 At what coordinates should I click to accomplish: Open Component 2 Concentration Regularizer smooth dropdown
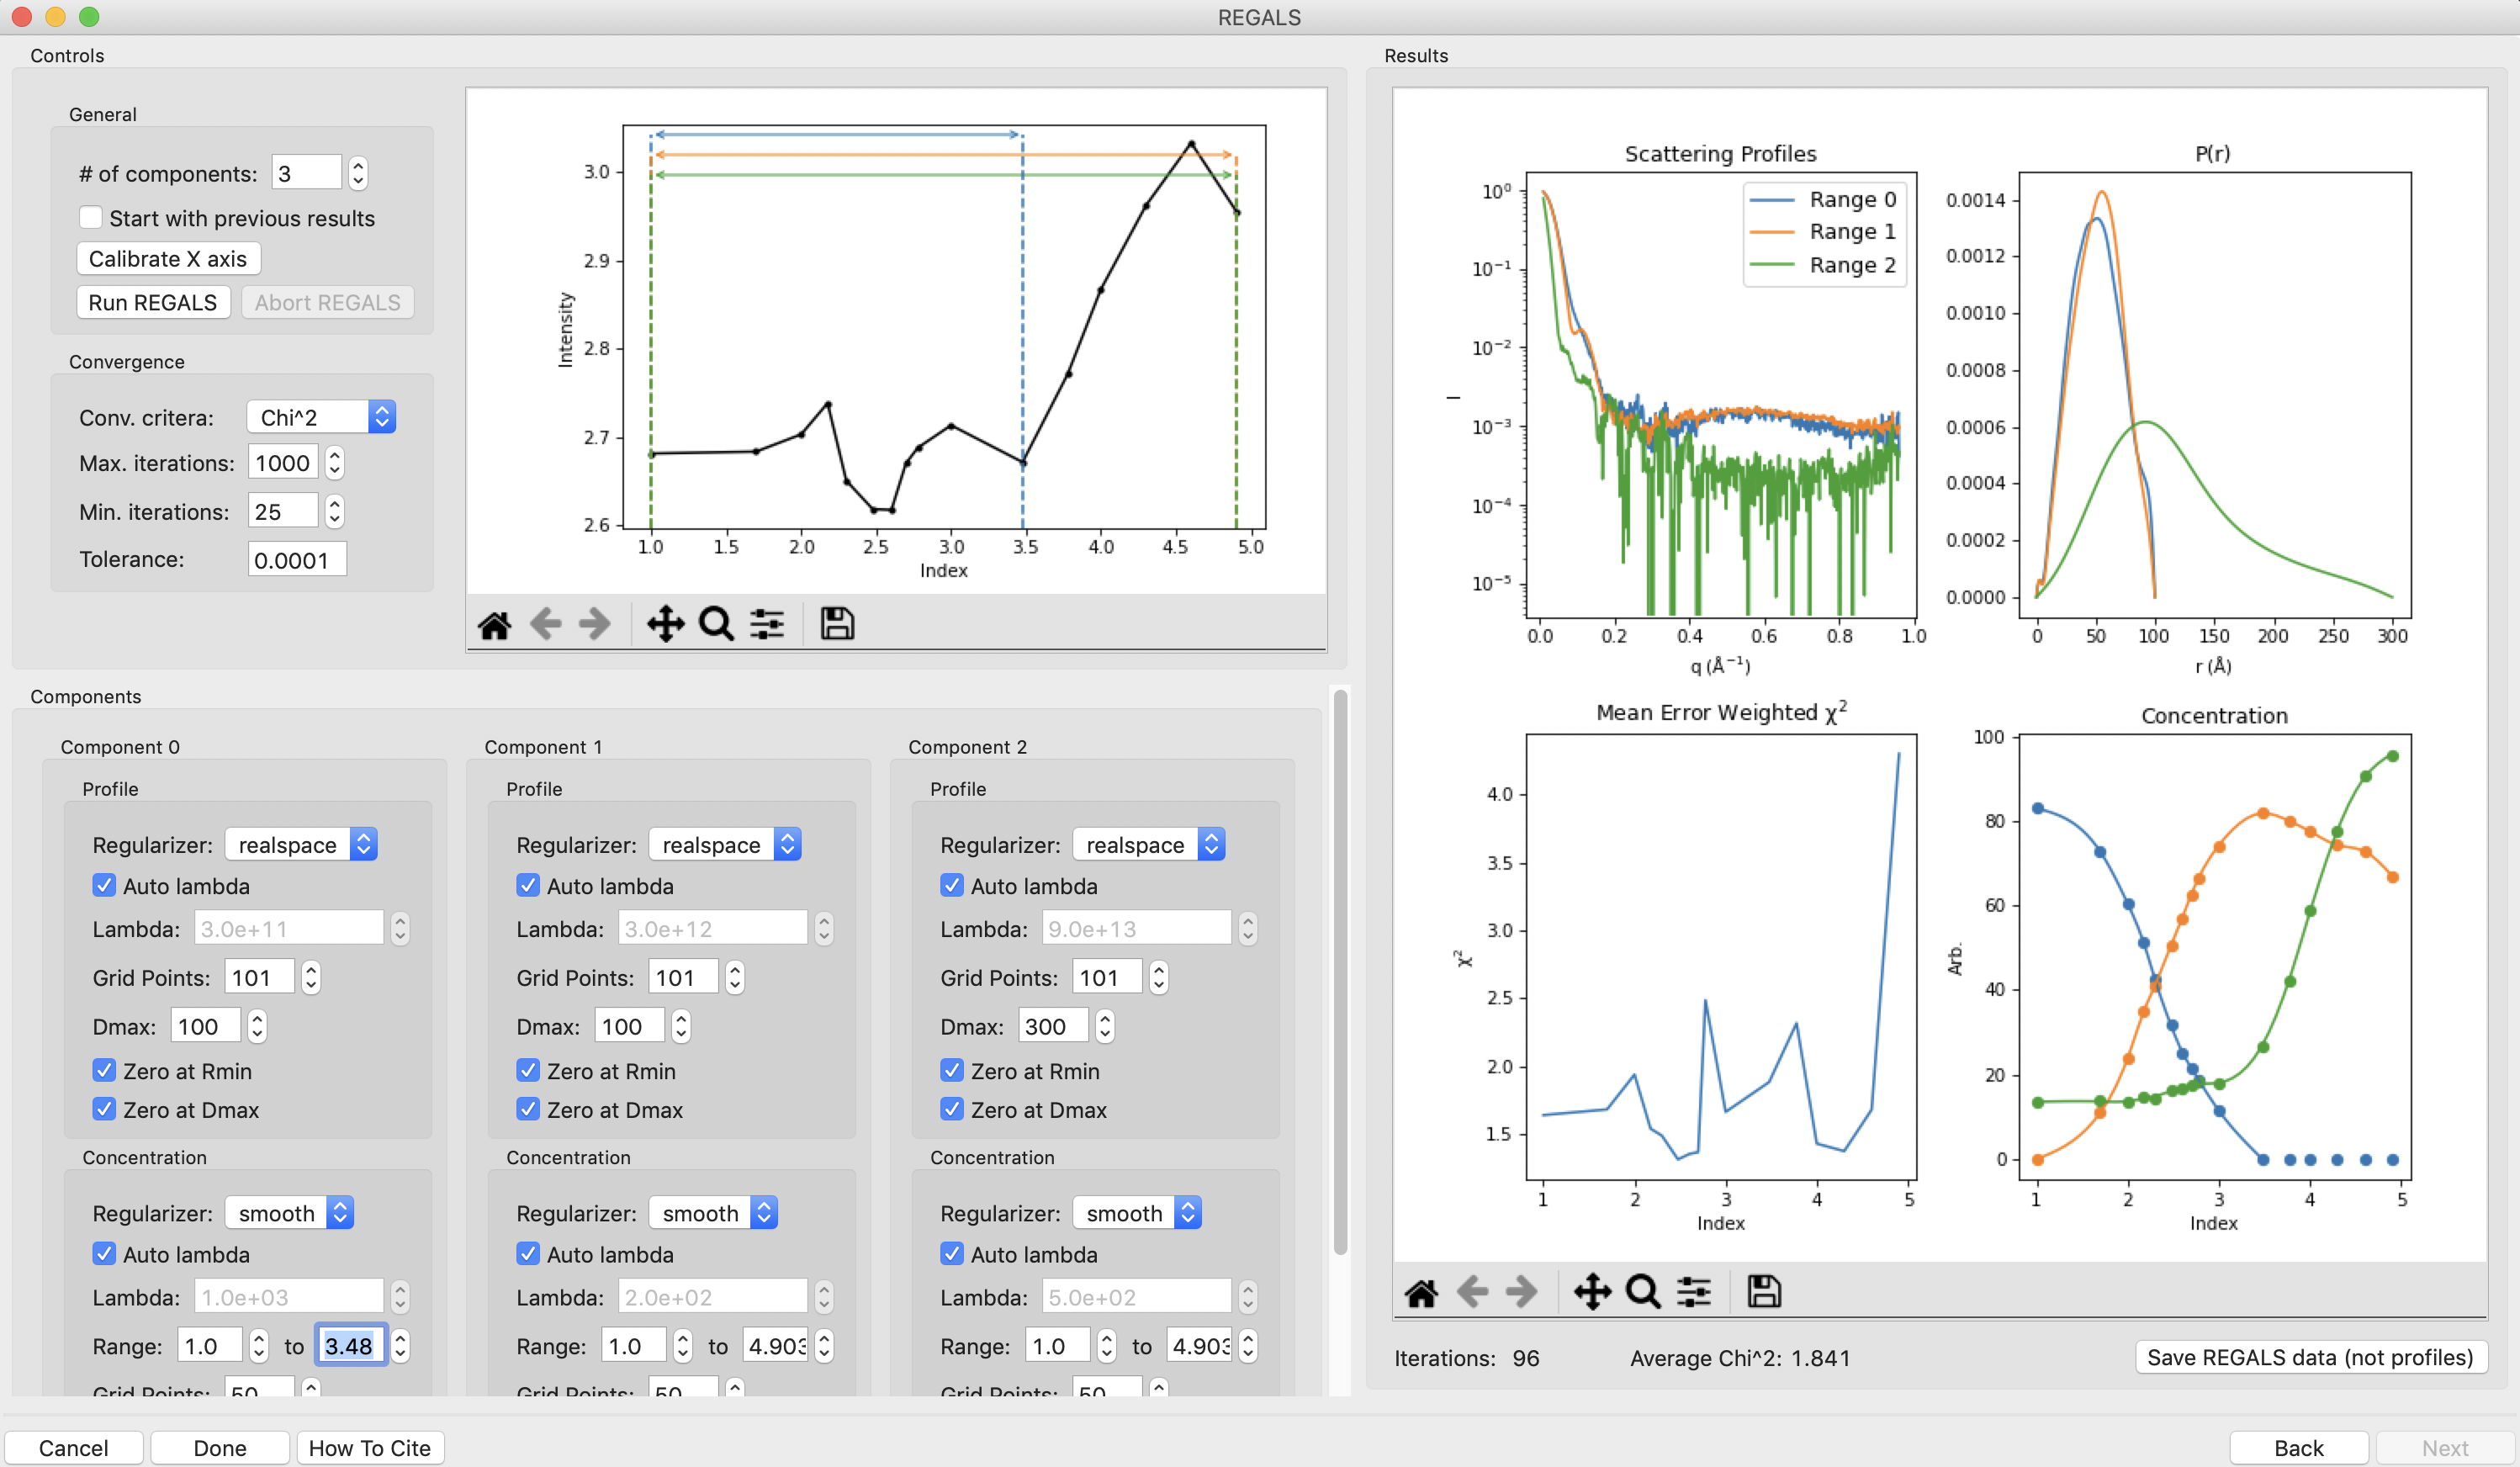(1137, 1212)
